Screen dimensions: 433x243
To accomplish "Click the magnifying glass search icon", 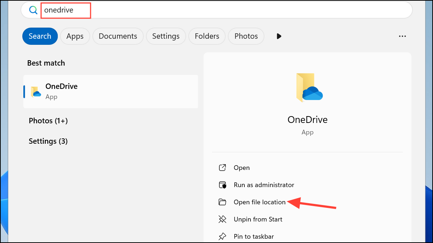I will tap(33, 10).
